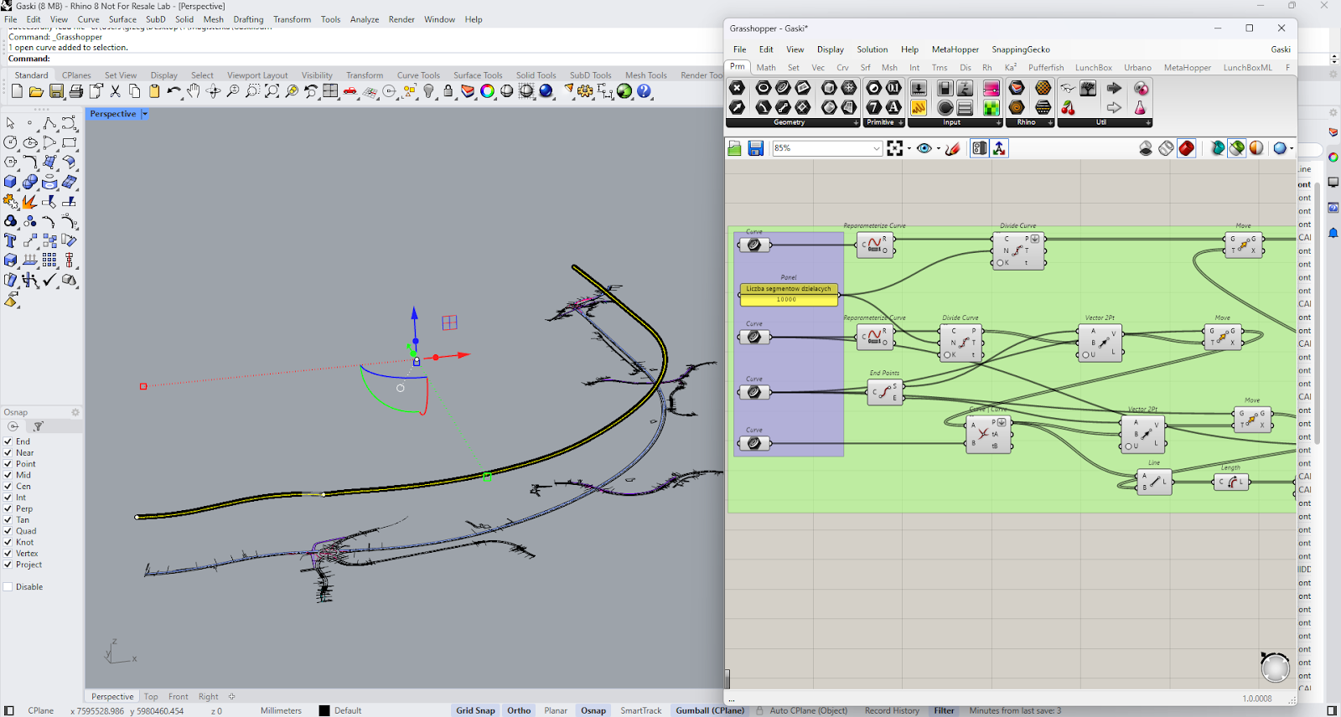Expand the Geometry panel plus button
The image size is (1341, 717).
856,122
